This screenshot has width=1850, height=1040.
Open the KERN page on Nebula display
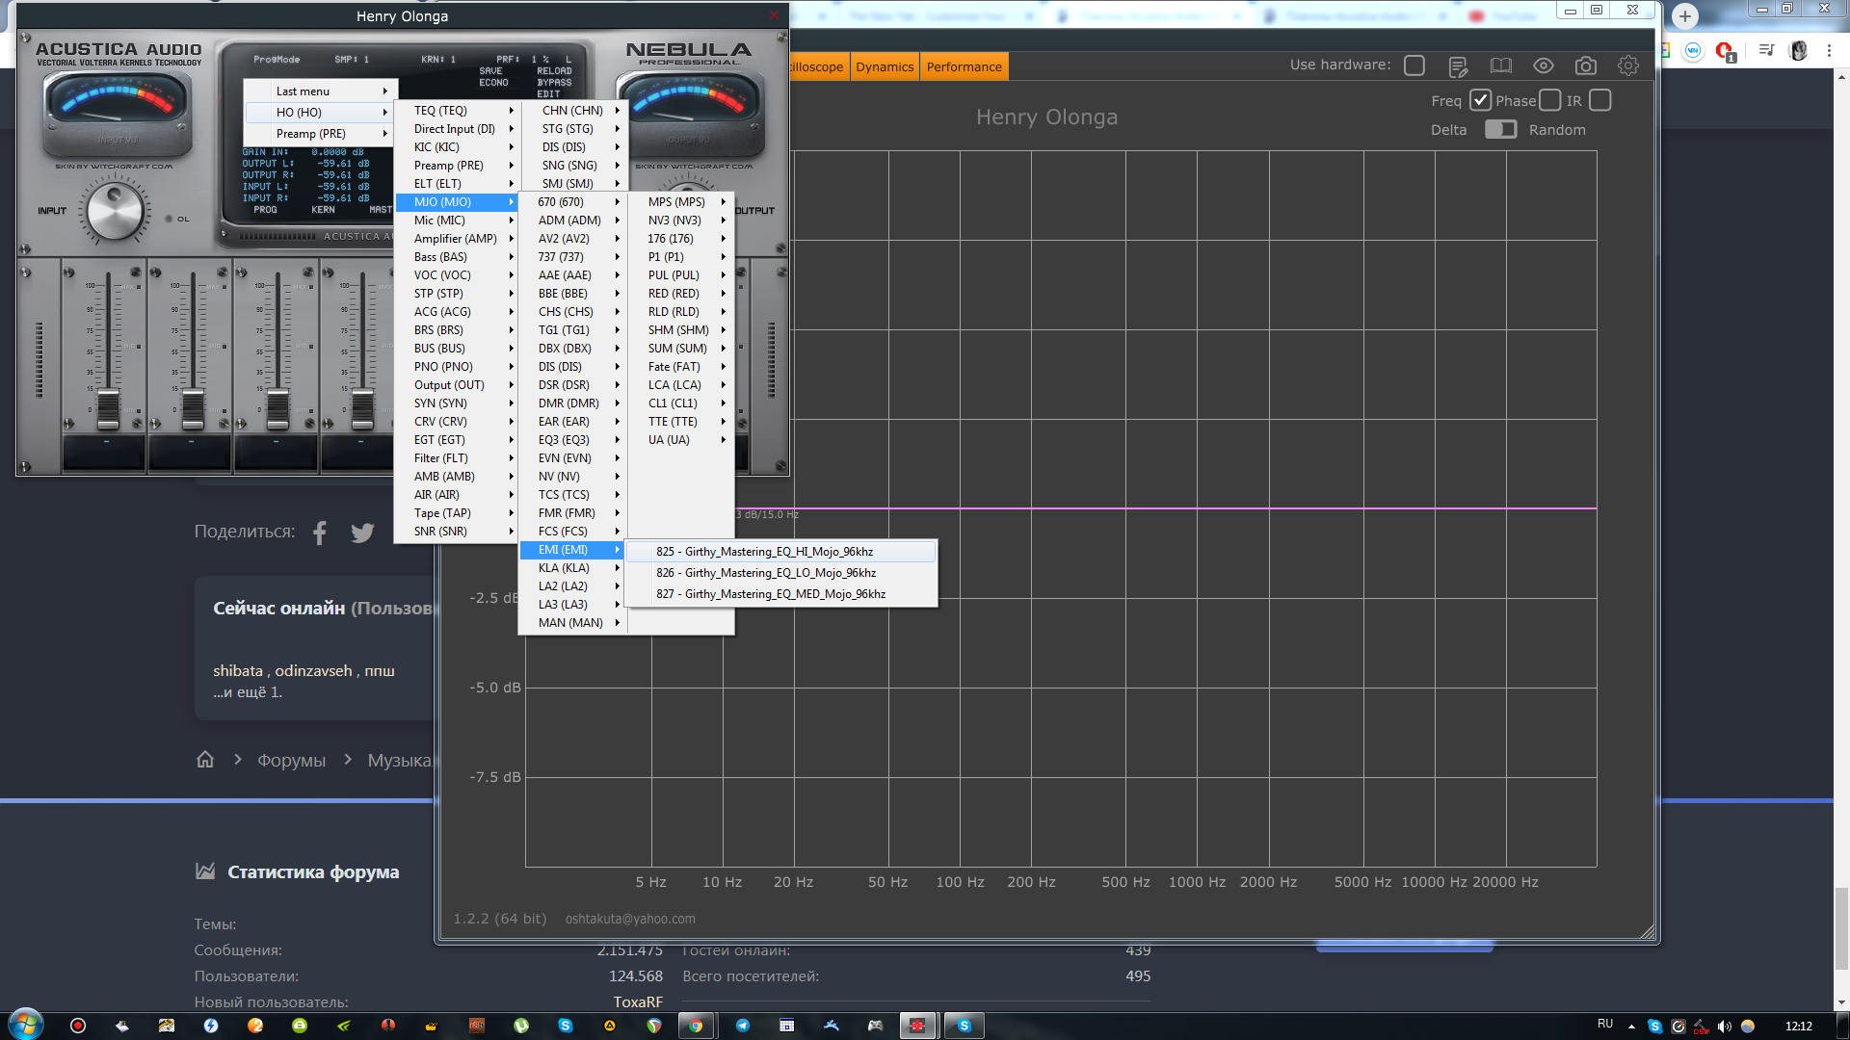coord(323,210)
